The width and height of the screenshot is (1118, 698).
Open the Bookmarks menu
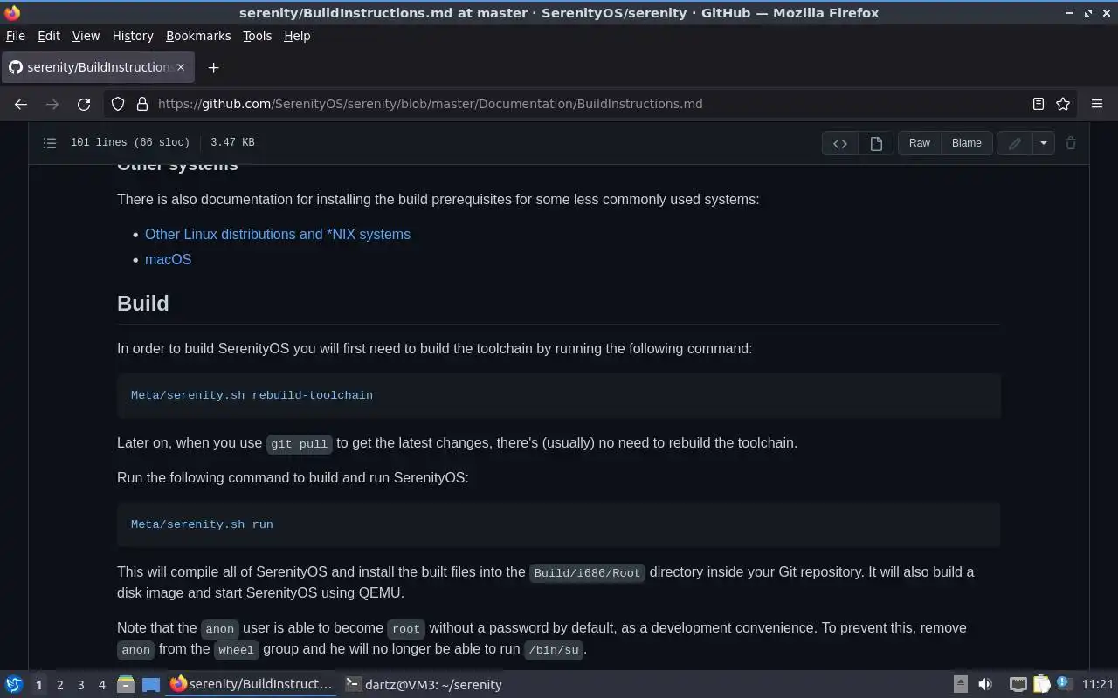pos(198,36)
